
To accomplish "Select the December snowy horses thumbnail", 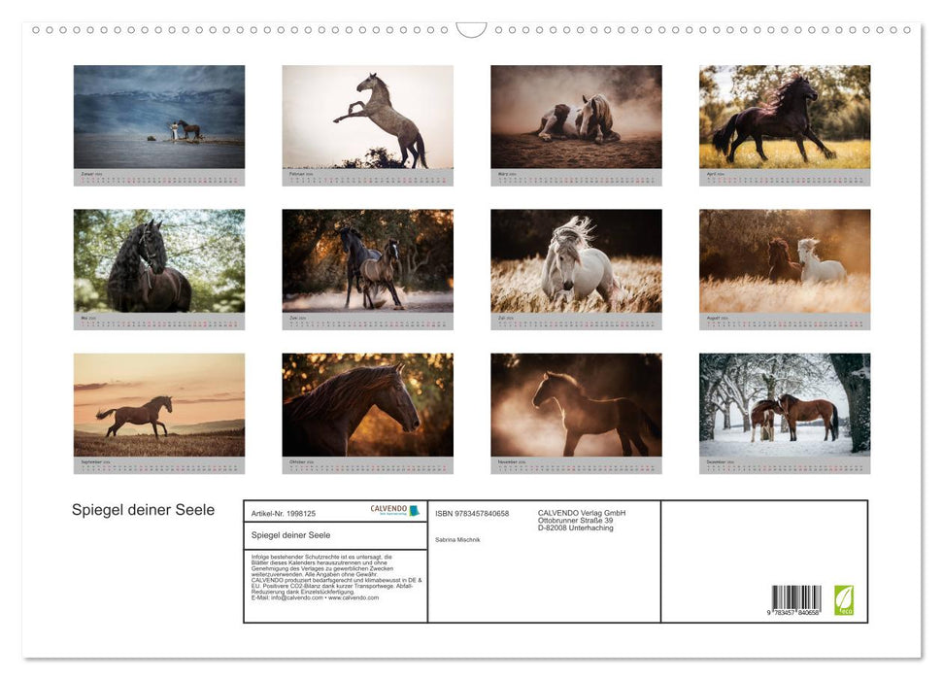I will point(785,405).
